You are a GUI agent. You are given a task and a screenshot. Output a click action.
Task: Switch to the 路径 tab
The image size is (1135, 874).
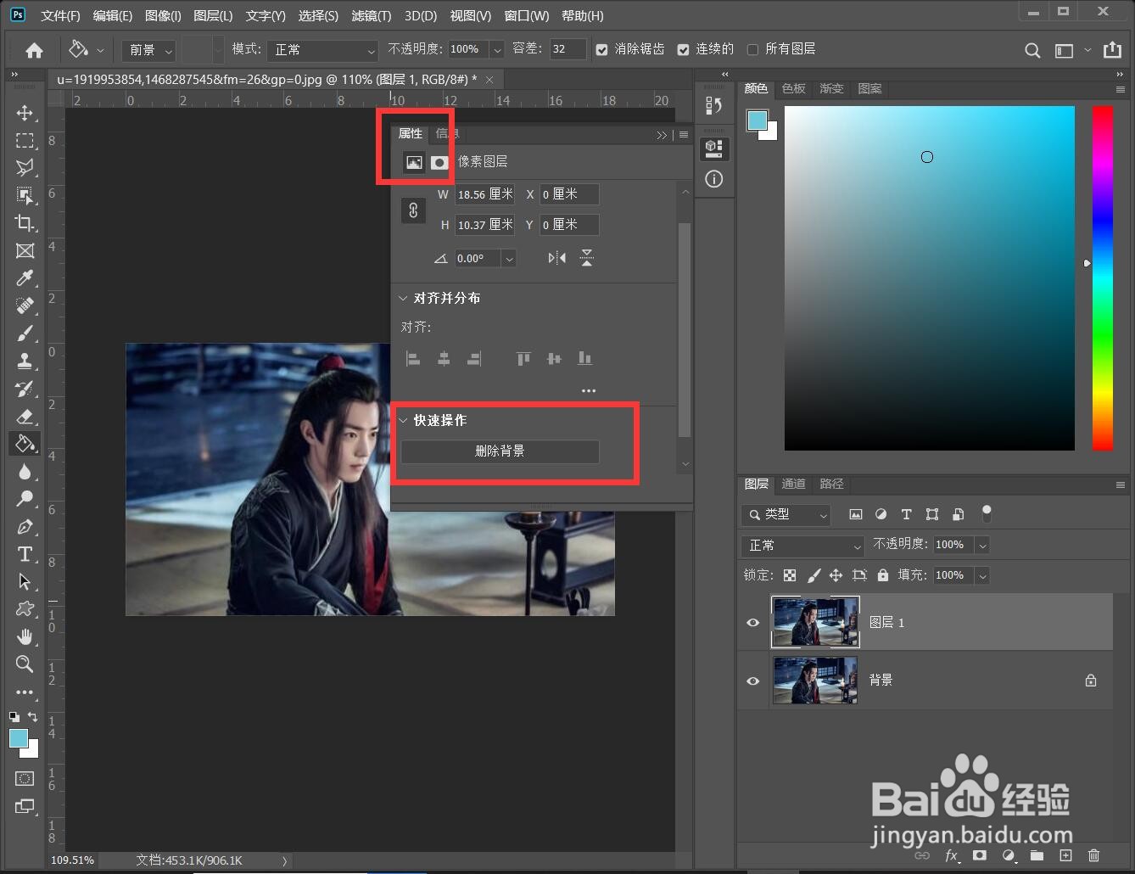click(x=832, y=484)
